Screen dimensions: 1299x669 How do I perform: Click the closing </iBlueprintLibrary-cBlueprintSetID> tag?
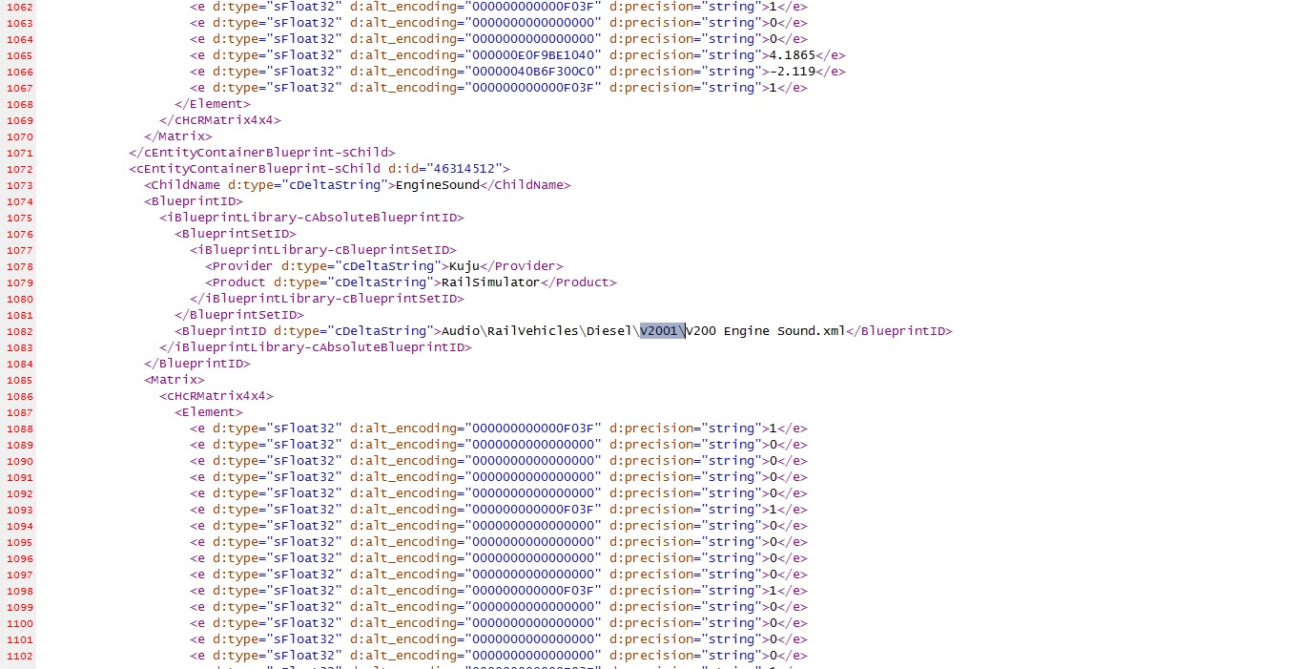point(327,299)
